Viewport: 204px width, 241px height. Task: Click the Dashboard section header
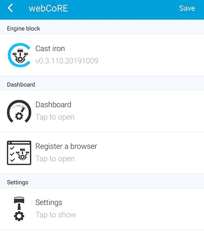coord(21,84)
